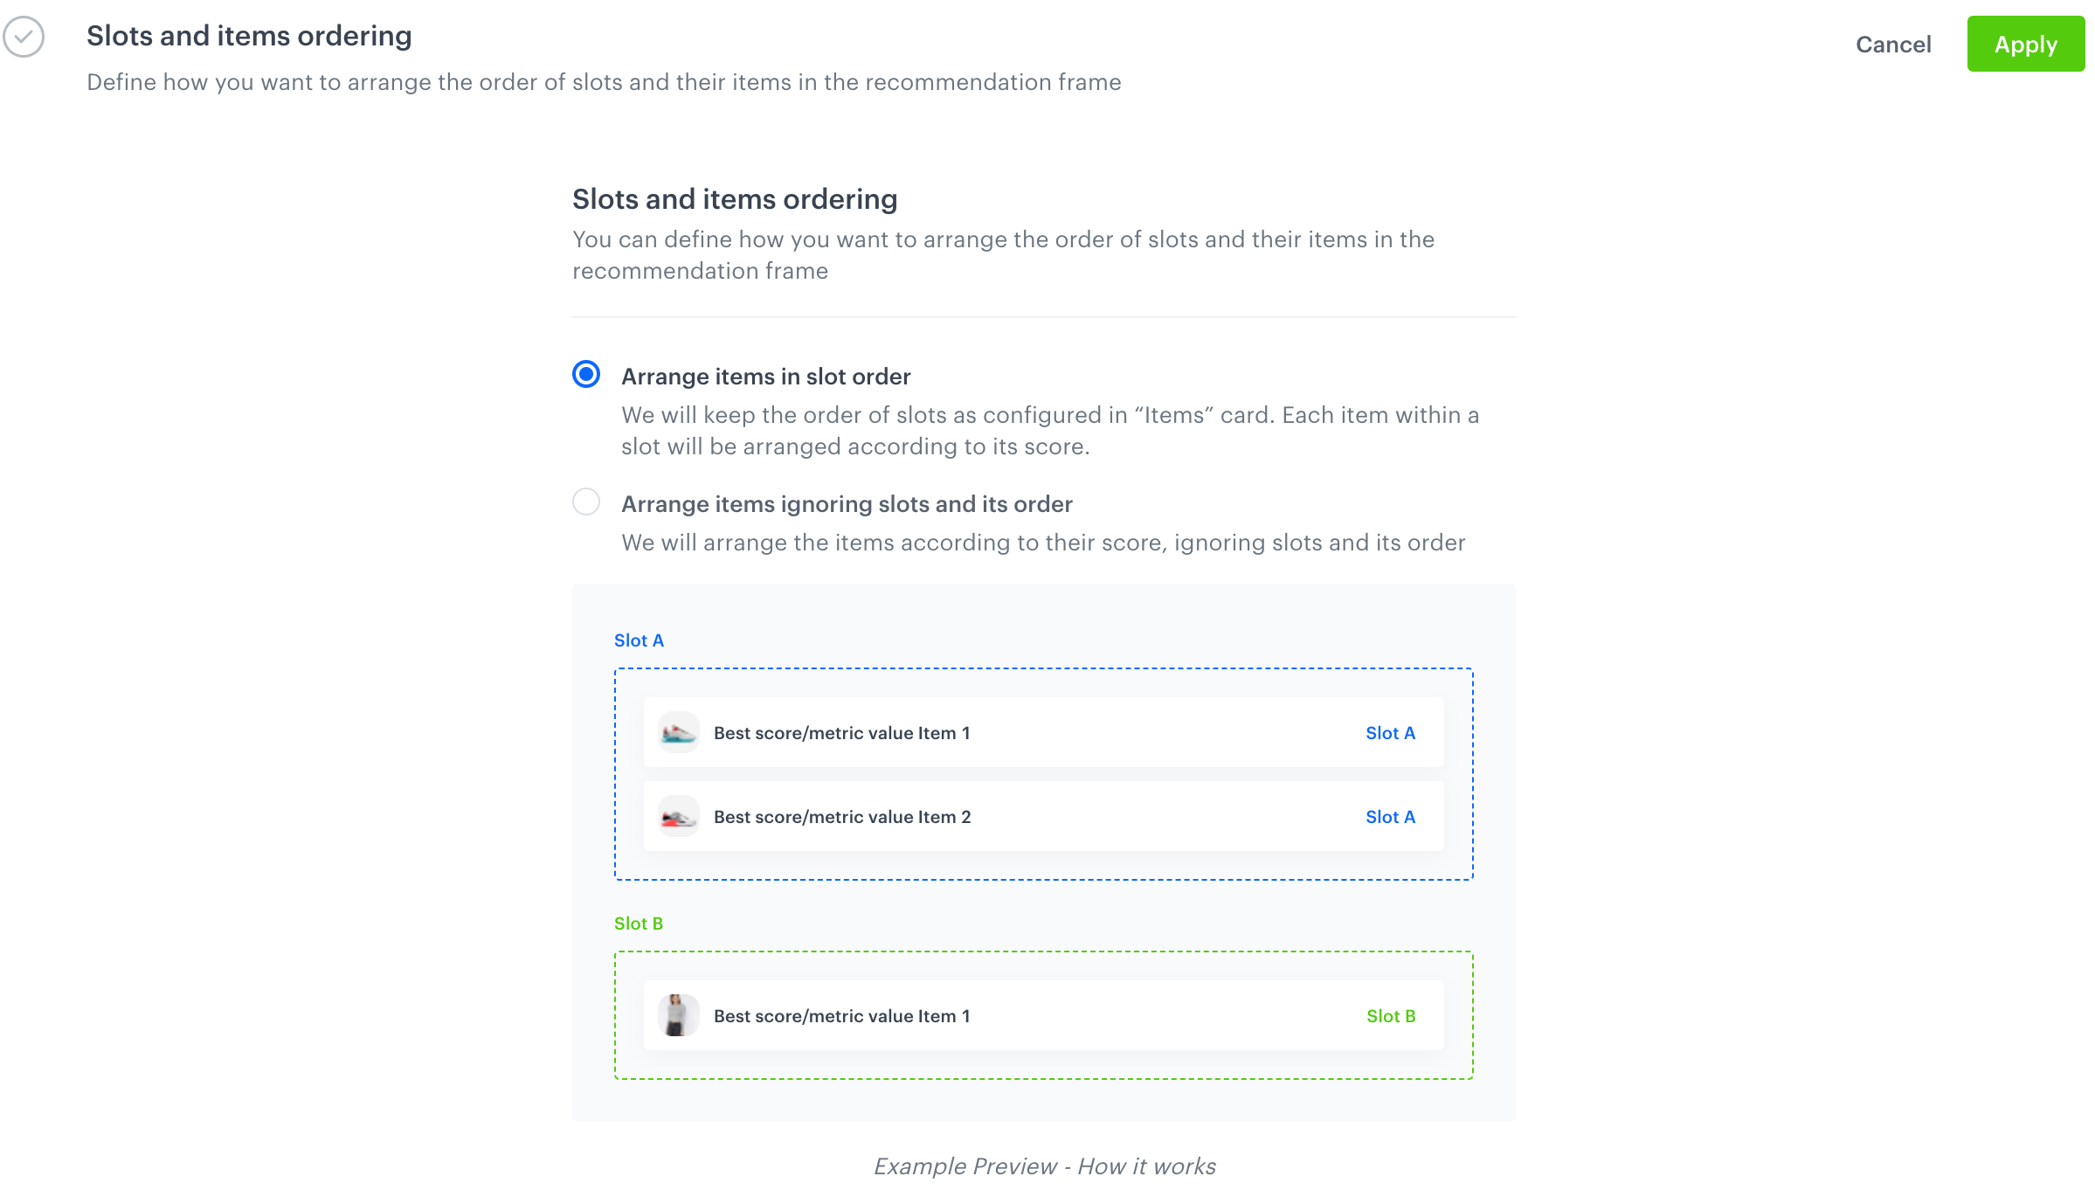This screenshot has width=2095, height=1190.
Task: Expand the Slot B dashed container
Action: tap(1043, 1016)
